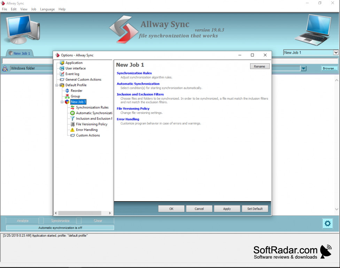Click the tree scrollbar right arrow
The image size is (340, 268).
(110, 213)
